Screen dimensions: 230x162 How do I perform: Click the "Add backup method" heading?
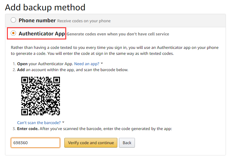[45, 7]
